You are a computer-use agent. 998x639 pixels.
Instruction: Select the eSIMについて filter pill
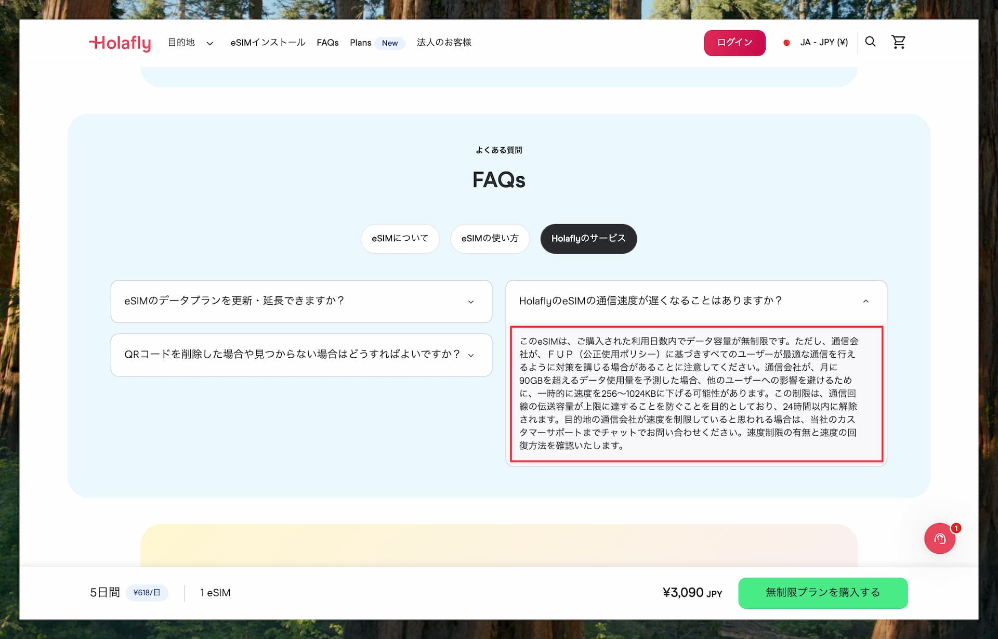click(x=400, y=239)
